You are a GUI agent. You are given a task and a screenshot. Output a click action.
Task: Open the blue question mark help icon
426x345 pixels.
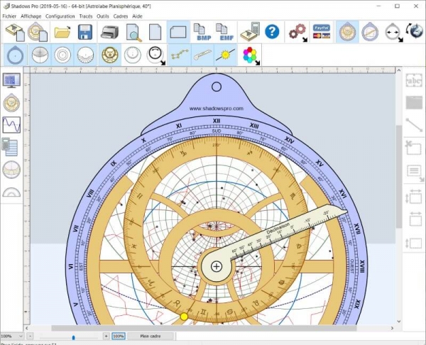click(x=272, y=32)
